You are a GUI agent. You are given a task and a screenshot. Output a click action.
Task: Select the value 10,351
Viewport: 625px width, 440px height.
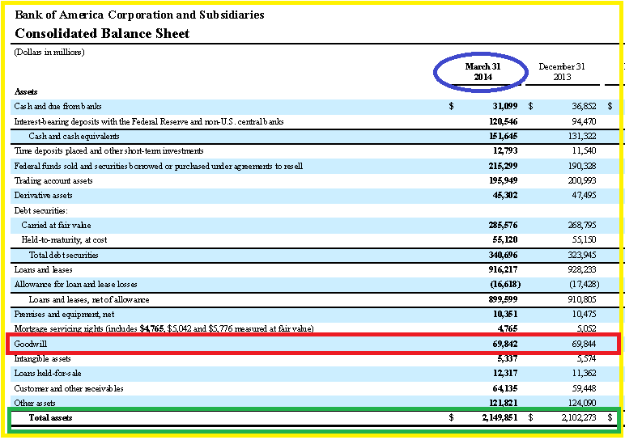(x=505, y=315)
